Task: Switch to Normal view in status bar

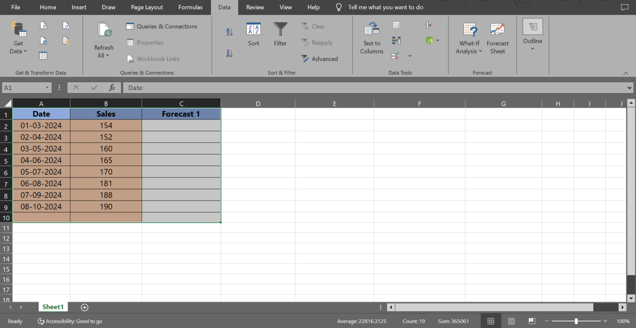Action: pos(491,321)
